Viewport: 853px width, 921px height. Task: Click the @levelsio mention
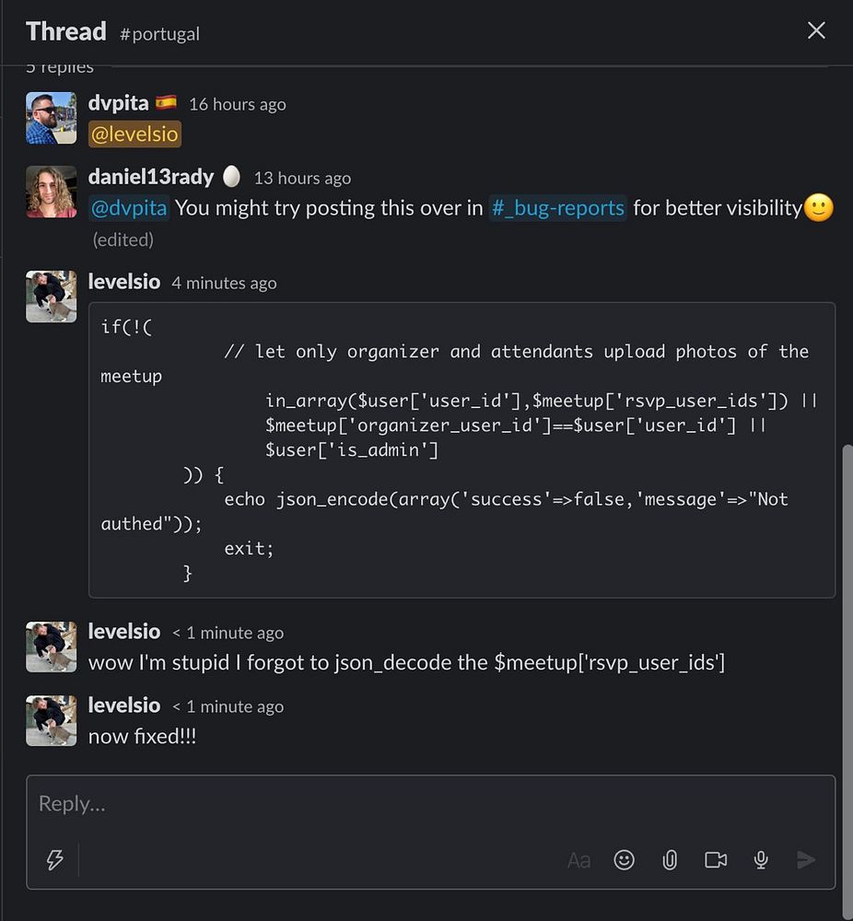coord(134,134)
